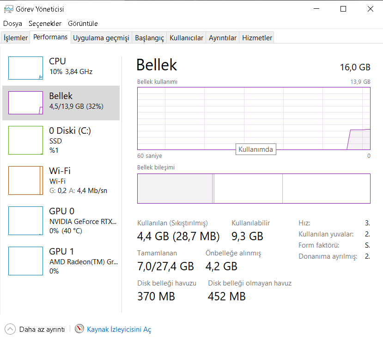Switch to the Uygulama geçmişi tab
383x342 pixels.
click(x=101, y=38)
